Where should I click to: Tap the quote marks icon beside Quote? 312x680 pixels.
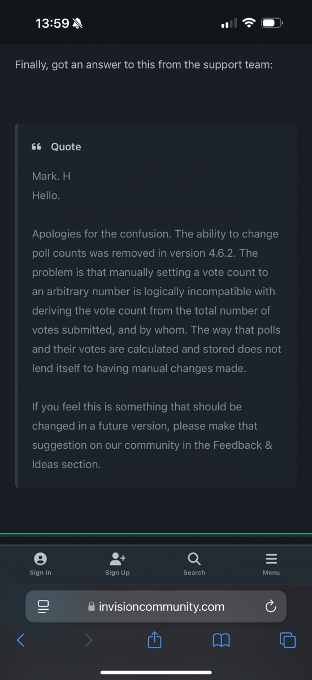37,147
